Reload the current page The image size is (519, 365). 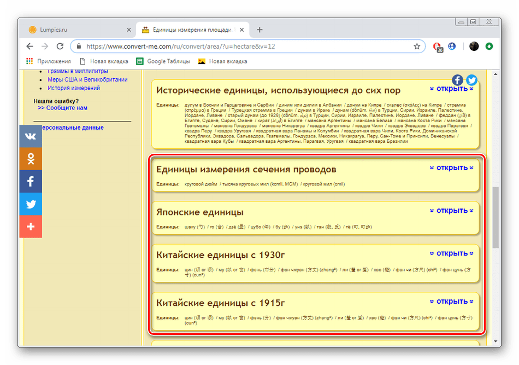pos(60,47)
